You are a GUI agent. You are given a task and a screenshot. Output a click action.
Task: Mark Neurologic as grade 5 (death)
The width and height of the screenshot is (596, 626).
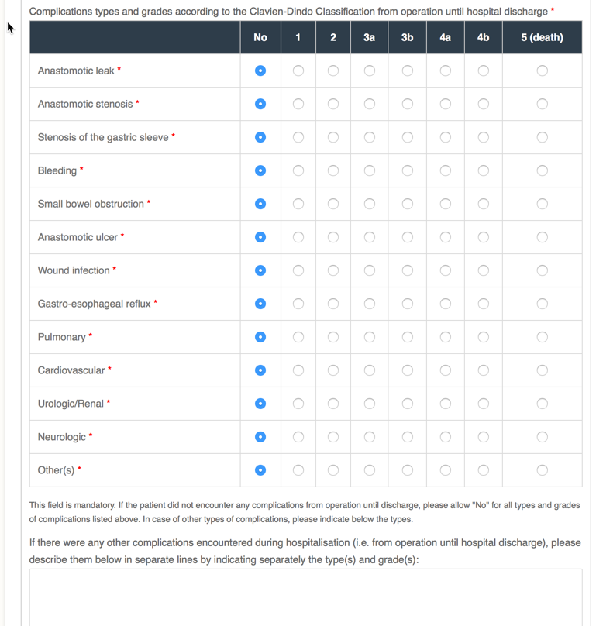542,437
